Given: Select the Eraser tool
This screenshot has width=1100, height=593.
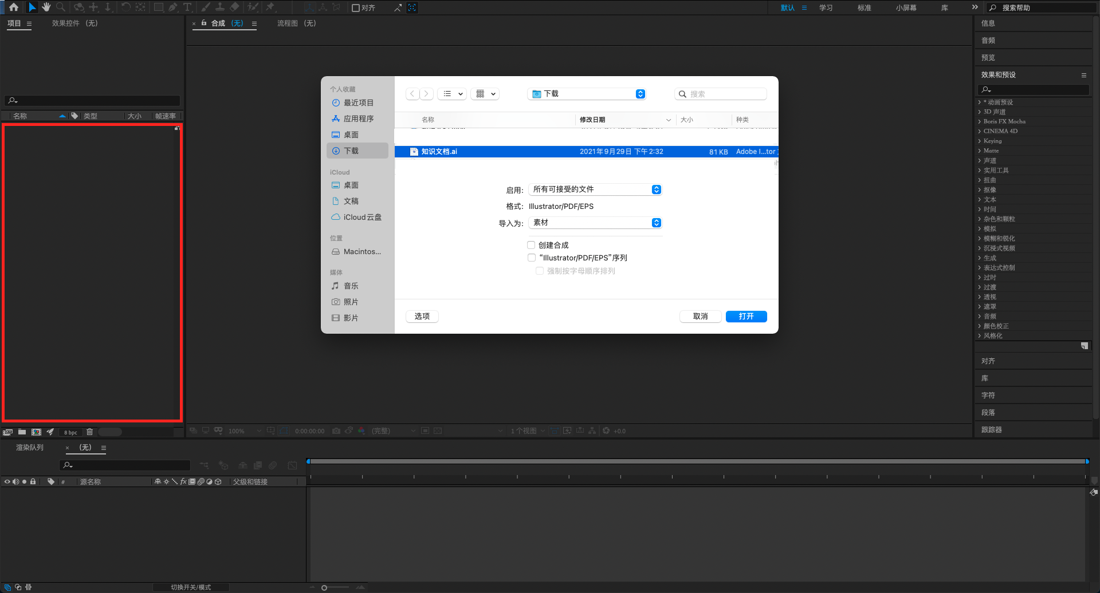Looking at the screenshot, I should tap(234, 7).
